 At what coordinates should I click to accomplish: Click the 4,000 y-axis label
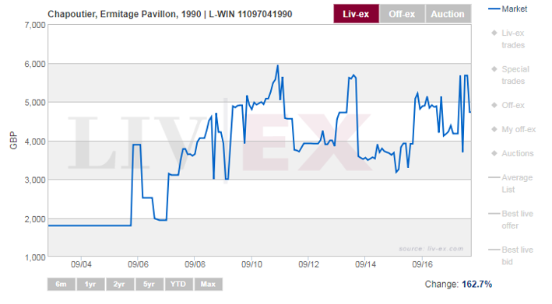(35, 142)
